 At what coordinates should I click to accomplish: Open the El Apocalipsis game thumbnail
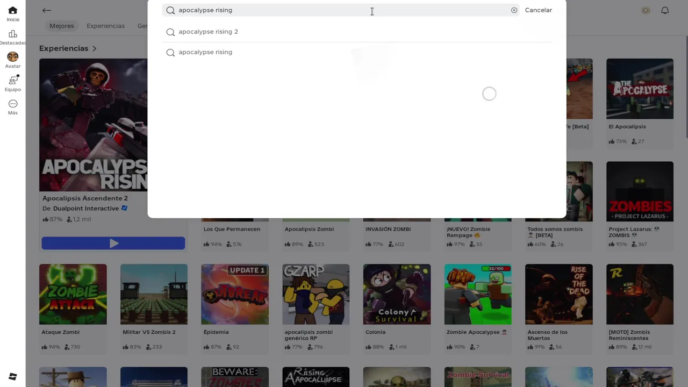[x=640, y=89]
